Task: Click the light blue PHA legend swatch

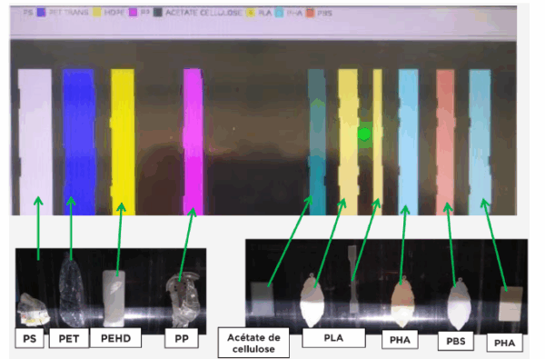Action: (x=279, y=13)
